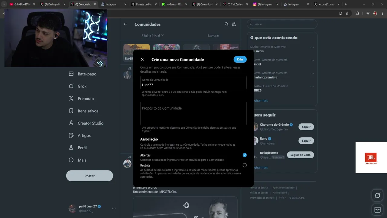This screenshot has height=218, width=387.
Task: Click the install app icon in address bar
Action: coord(340,13)
